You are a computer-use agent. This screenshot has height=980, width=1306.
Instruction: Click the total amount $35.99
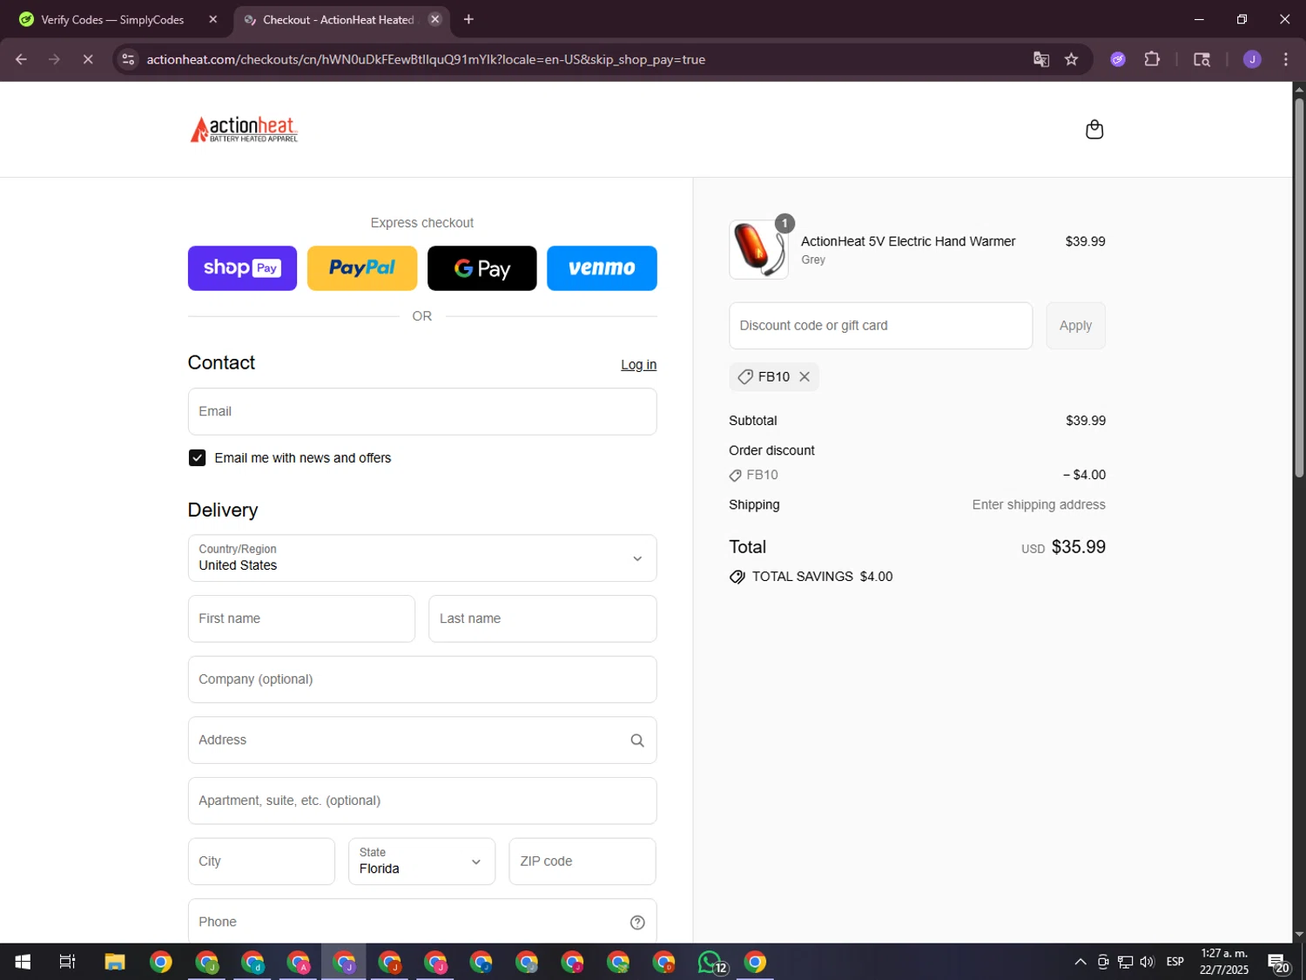click(x=1078, y=547)
